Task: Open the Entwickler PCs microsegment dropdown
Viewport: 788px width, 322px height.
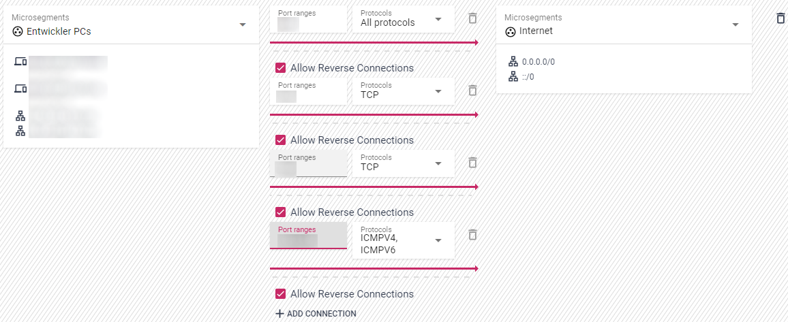Action: (243, 25)
